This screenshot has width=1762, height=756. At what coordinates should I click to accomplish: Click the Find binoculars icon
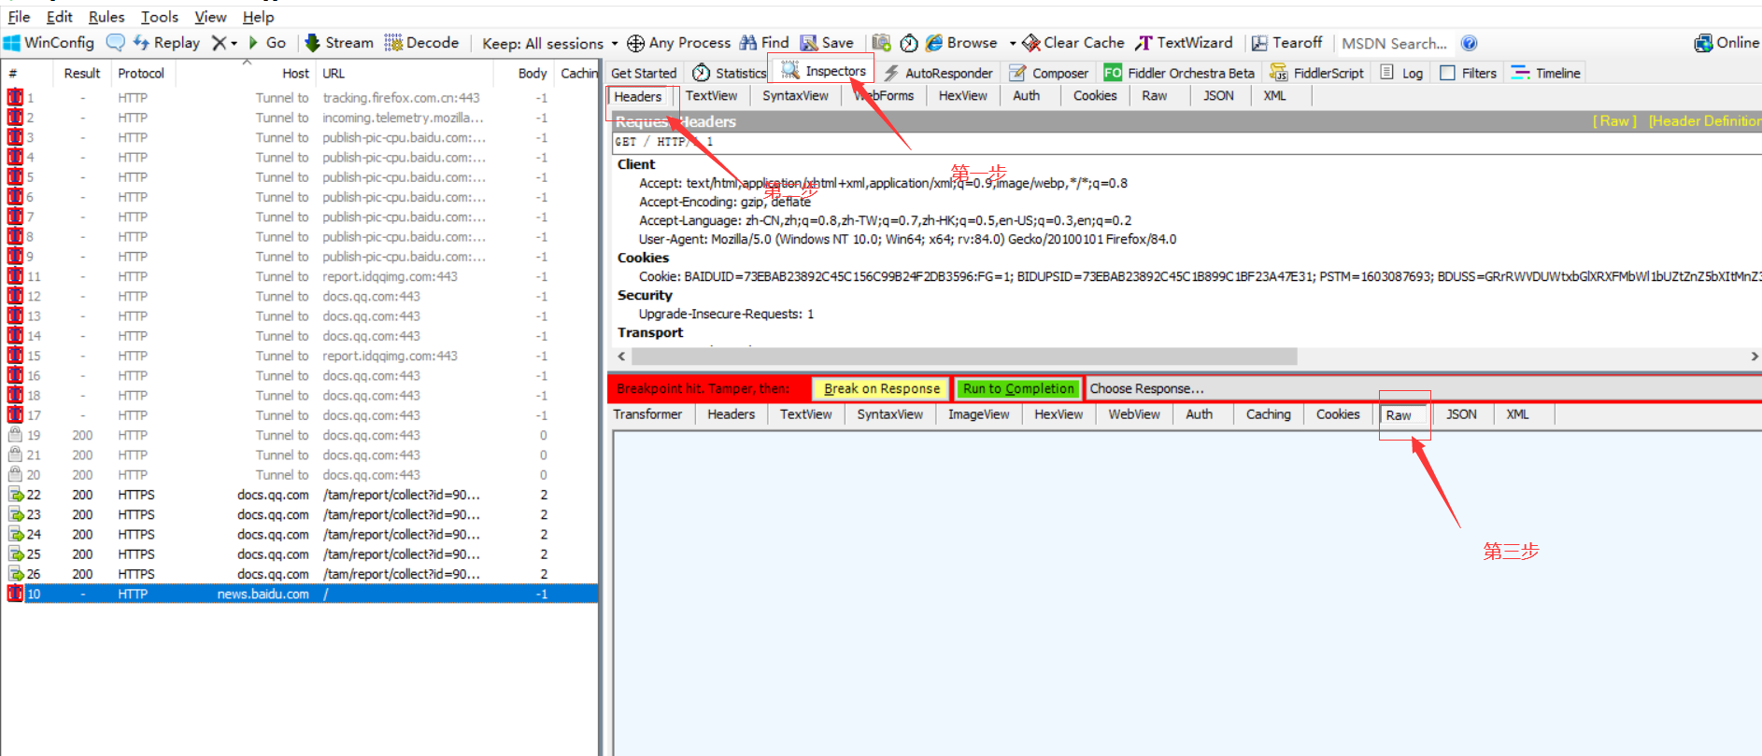(747, 43)
